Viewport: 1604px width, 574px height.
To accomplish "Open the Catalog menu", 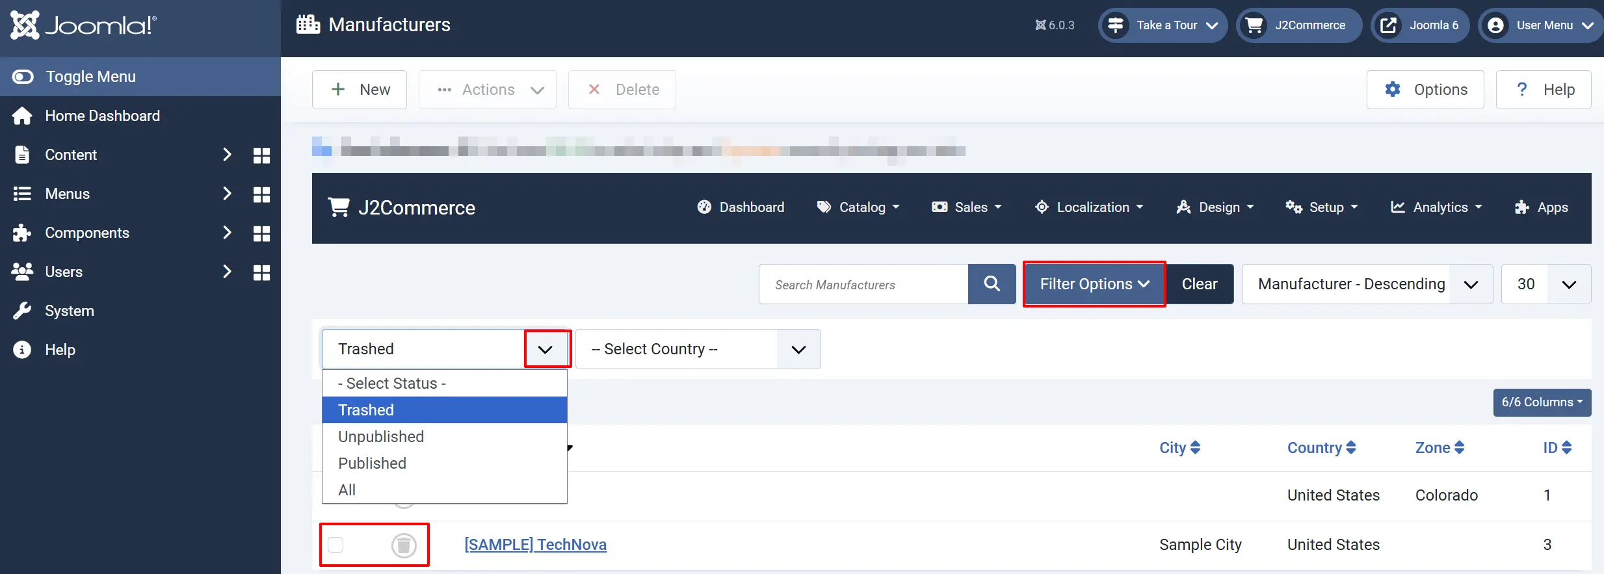I will [858, 207].
